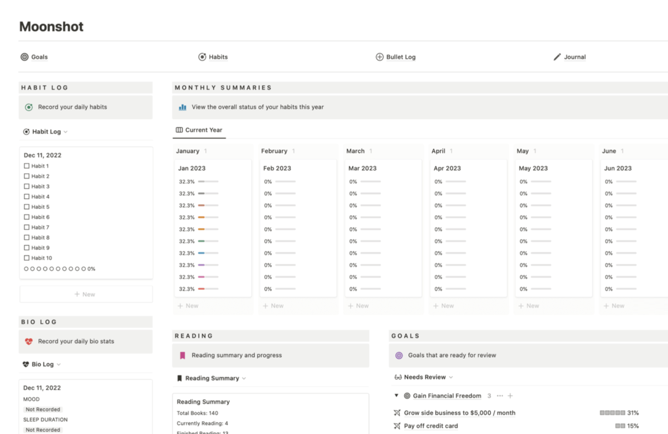Open Pay off credit card goal
This screenshot has width=668, height=434.
coord(431,426)
